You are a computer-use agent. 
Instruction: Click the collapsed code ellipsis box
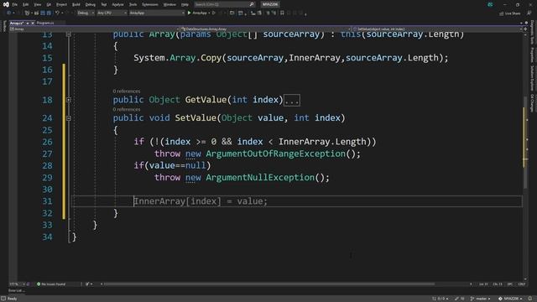coord(292,101)
